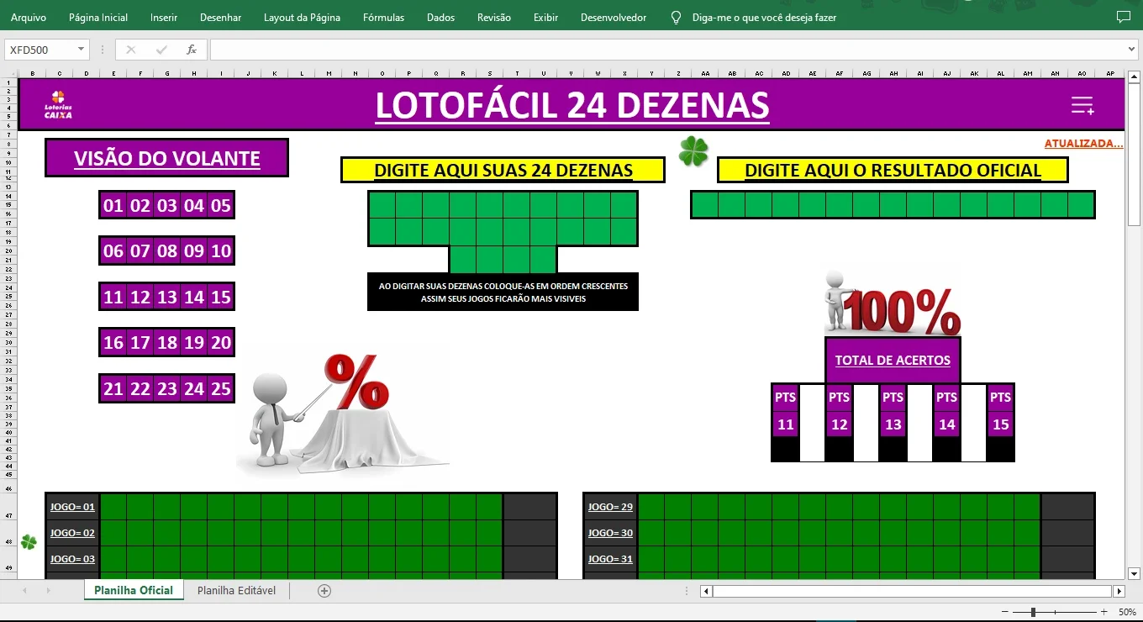
Task: Click number 25 on the volante
Action: 220,388
